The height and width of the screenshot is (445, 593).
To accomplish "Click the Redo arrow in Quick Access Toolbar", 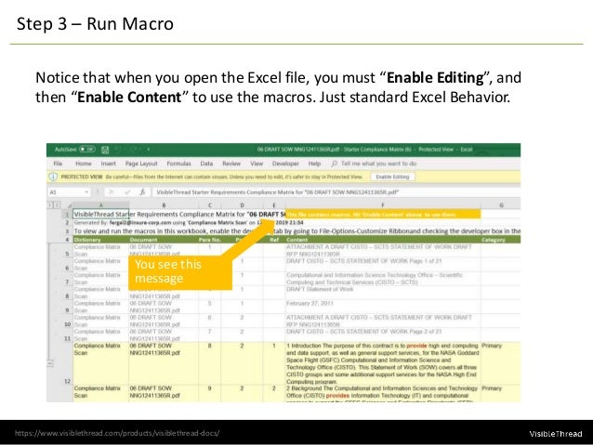I will [x=133, y=150].
